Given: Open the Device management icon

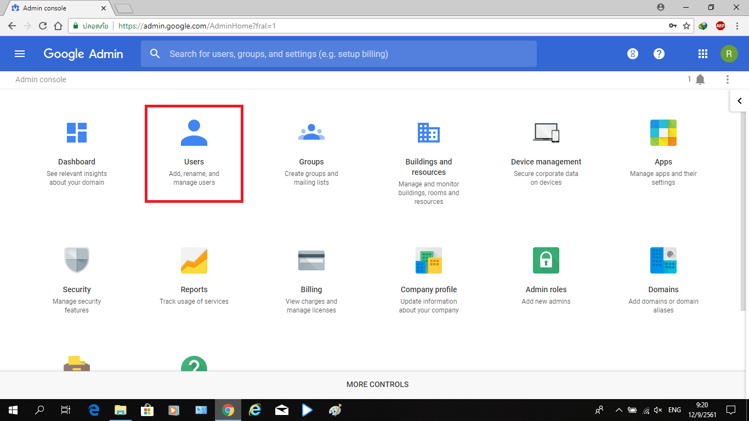Looking at the screenshot, I should click(546, 133).
